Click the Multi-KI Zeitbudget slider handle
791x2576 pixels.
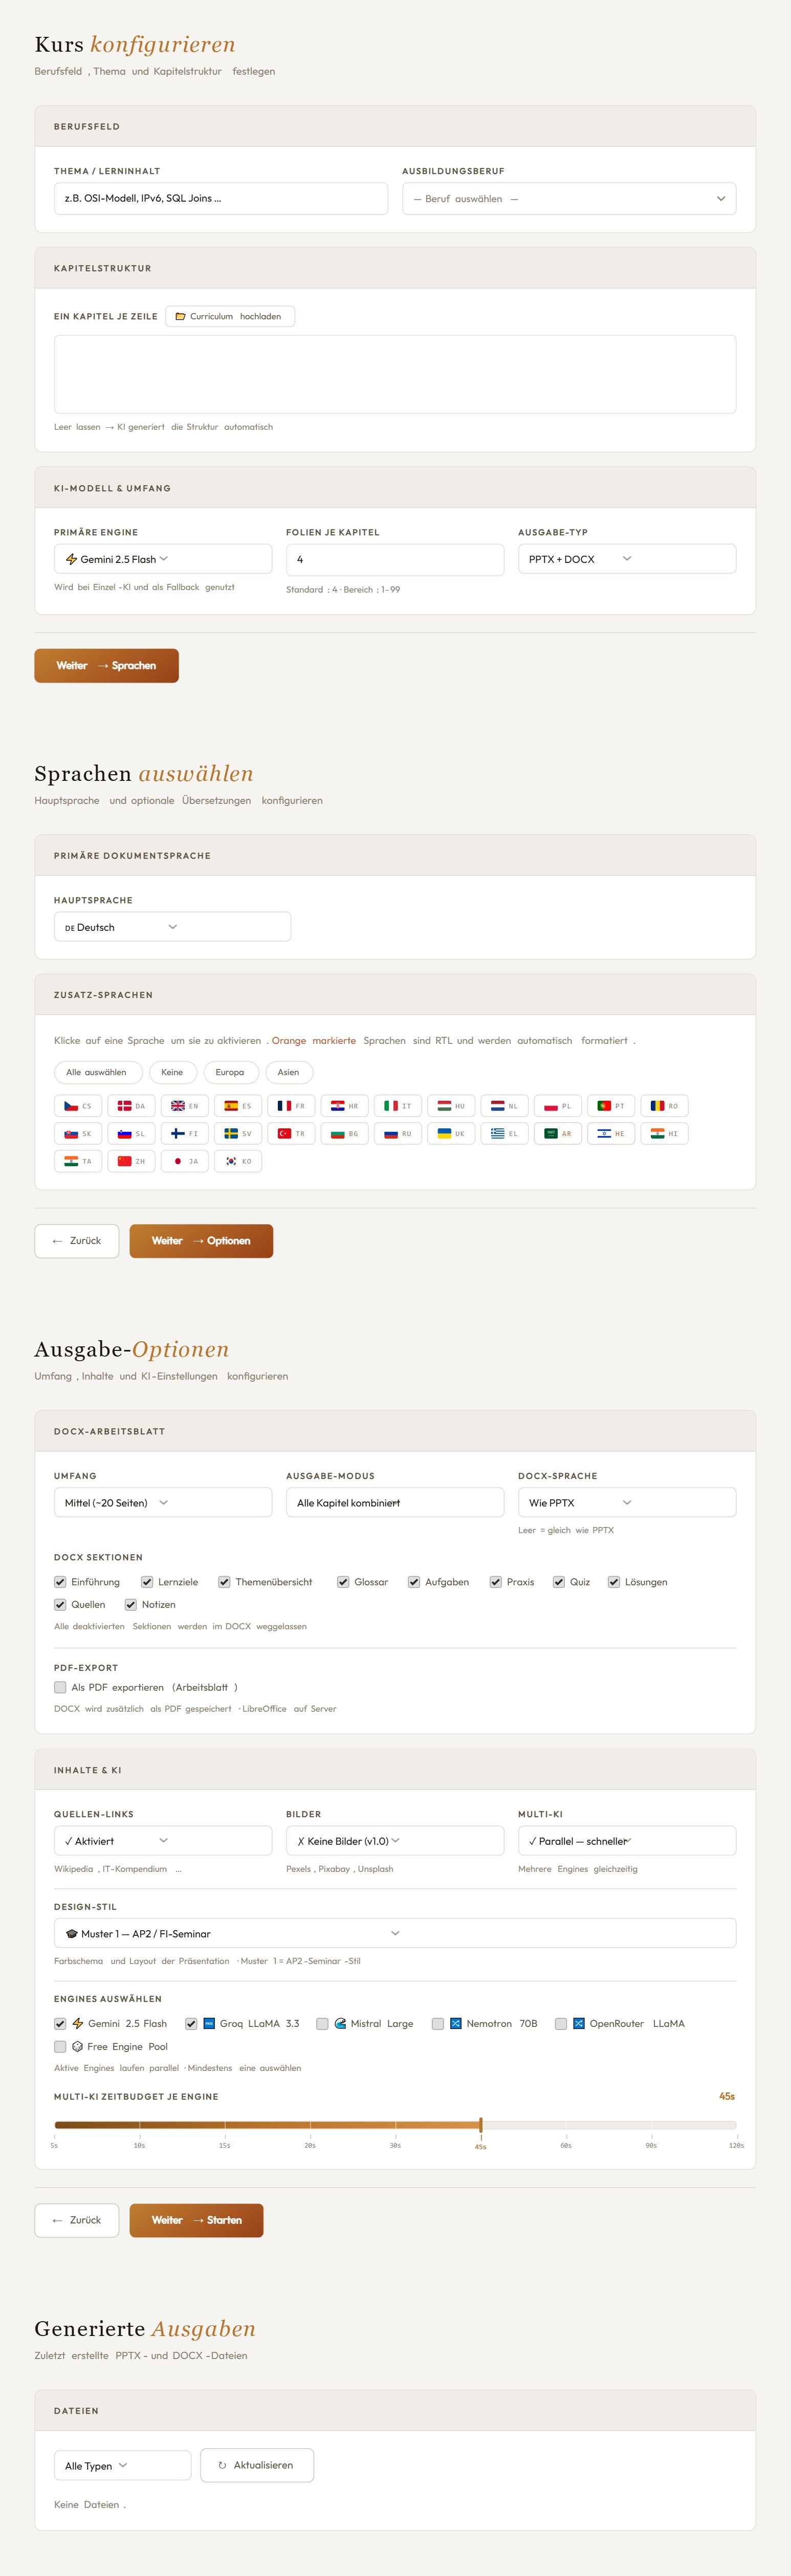481,2125
